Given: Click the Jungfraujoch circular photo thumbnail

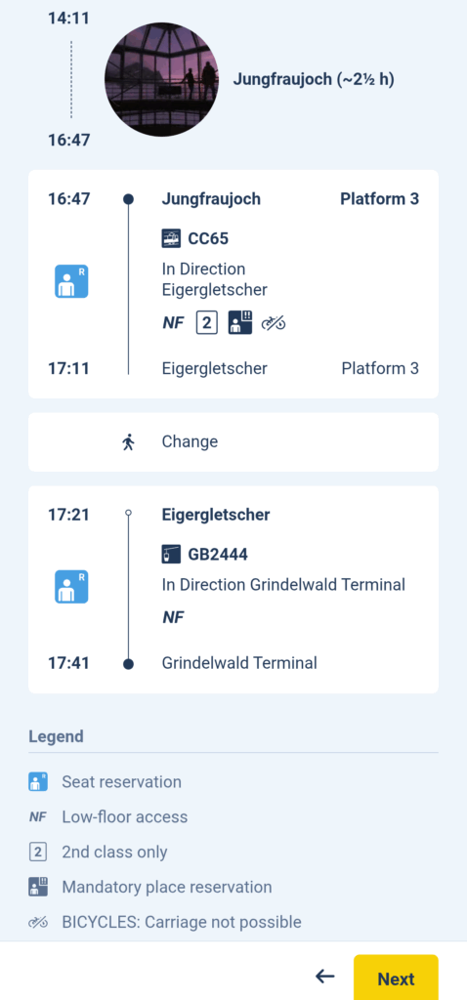Looking at the screenshot, I should pos(161,80).
